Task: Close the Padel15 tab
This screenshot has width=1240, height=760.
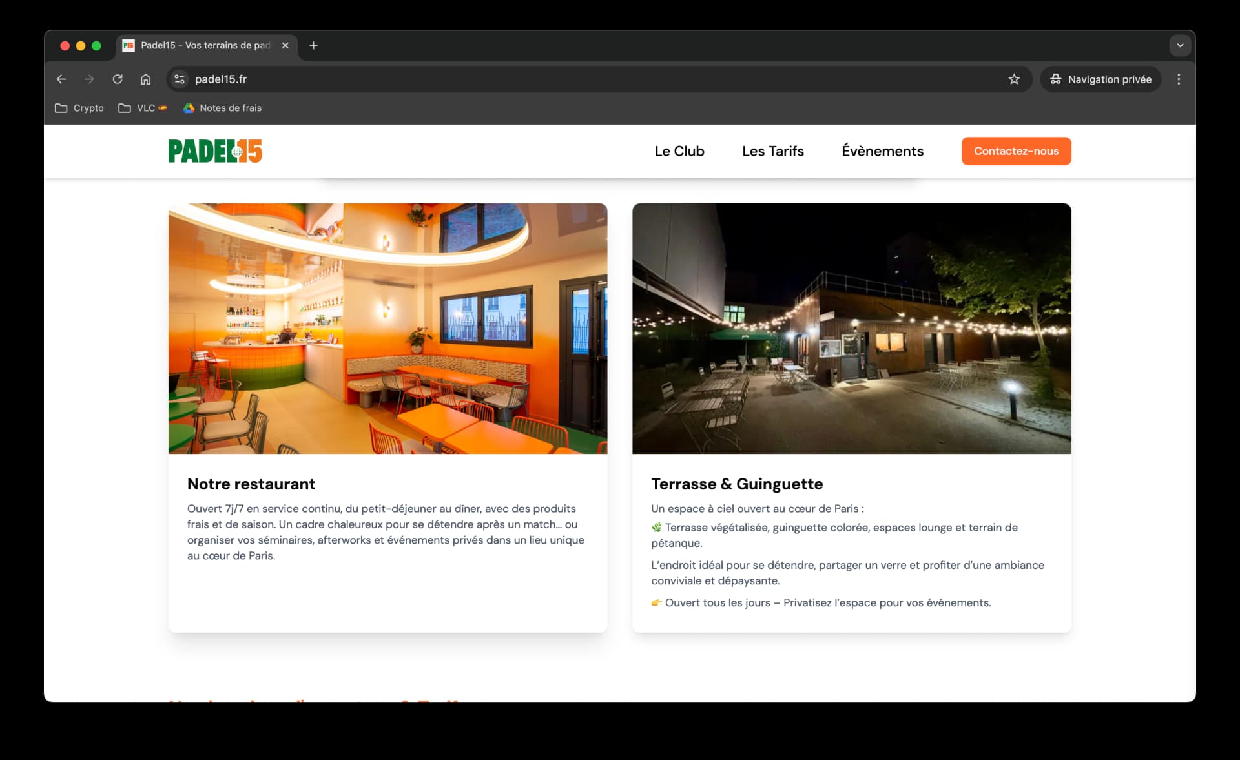Action: point(285,45)
